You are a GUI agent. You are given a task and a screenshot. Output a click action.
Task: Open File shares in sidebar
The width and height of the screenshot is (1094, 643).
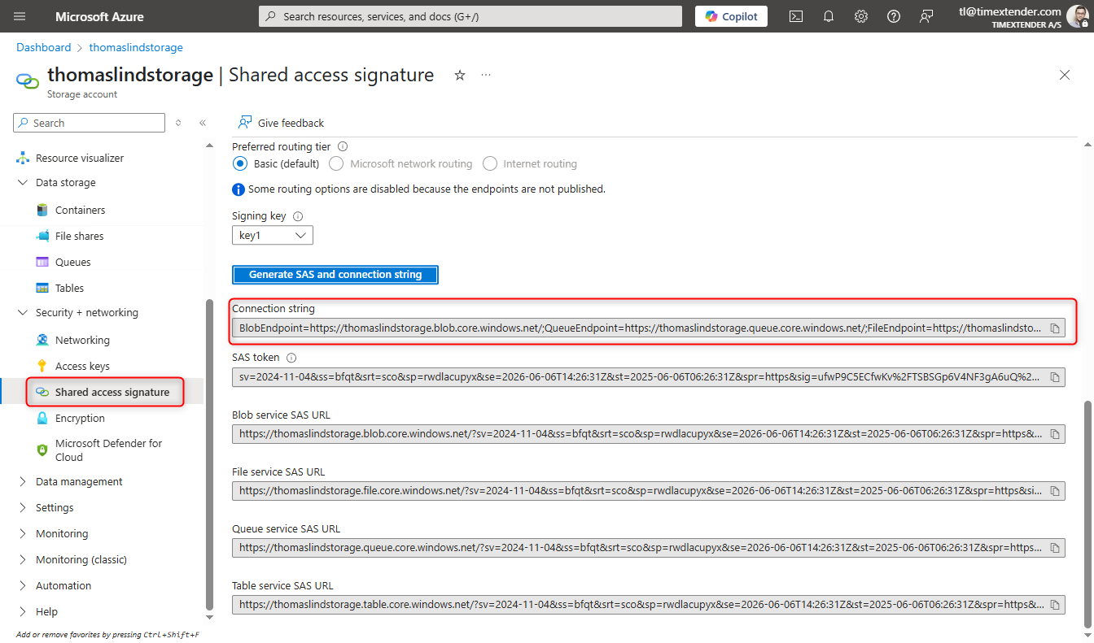79,236
